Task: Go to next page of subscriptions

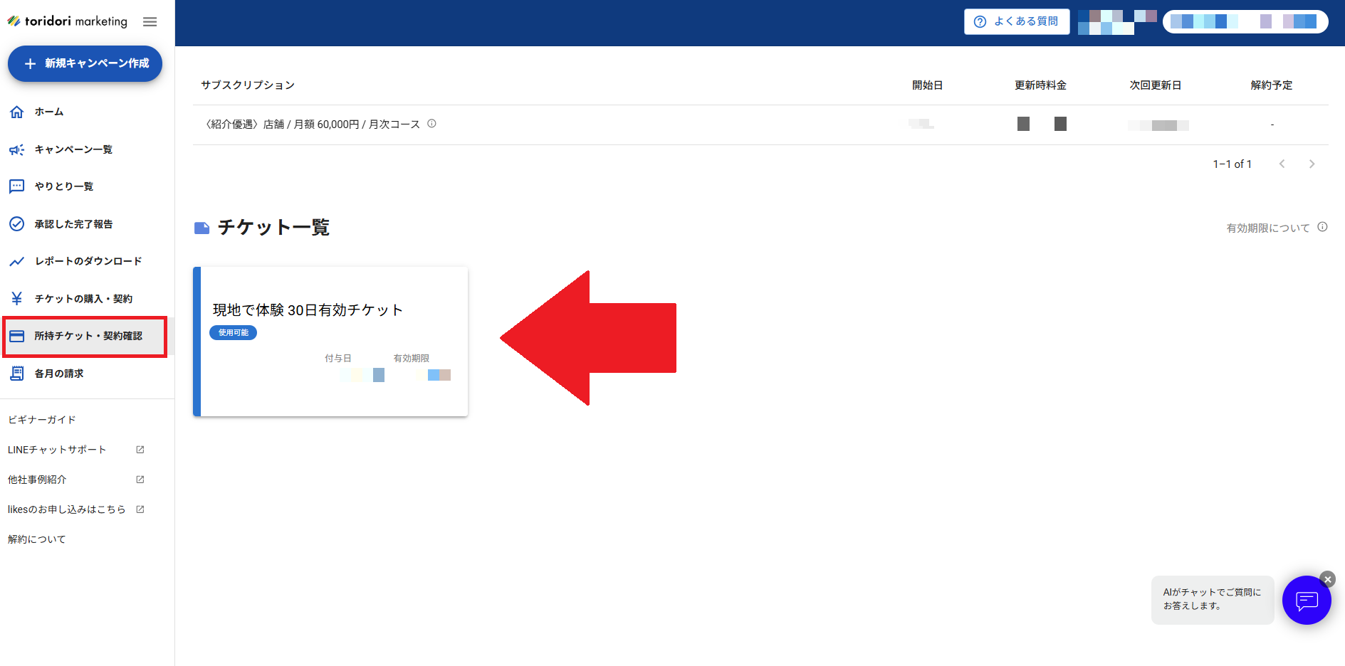Action: tap(1312, 164)
